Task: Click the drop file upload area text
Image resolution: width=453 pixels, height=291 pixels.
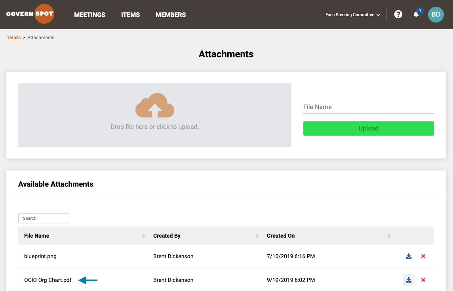Action: (154, 127)
